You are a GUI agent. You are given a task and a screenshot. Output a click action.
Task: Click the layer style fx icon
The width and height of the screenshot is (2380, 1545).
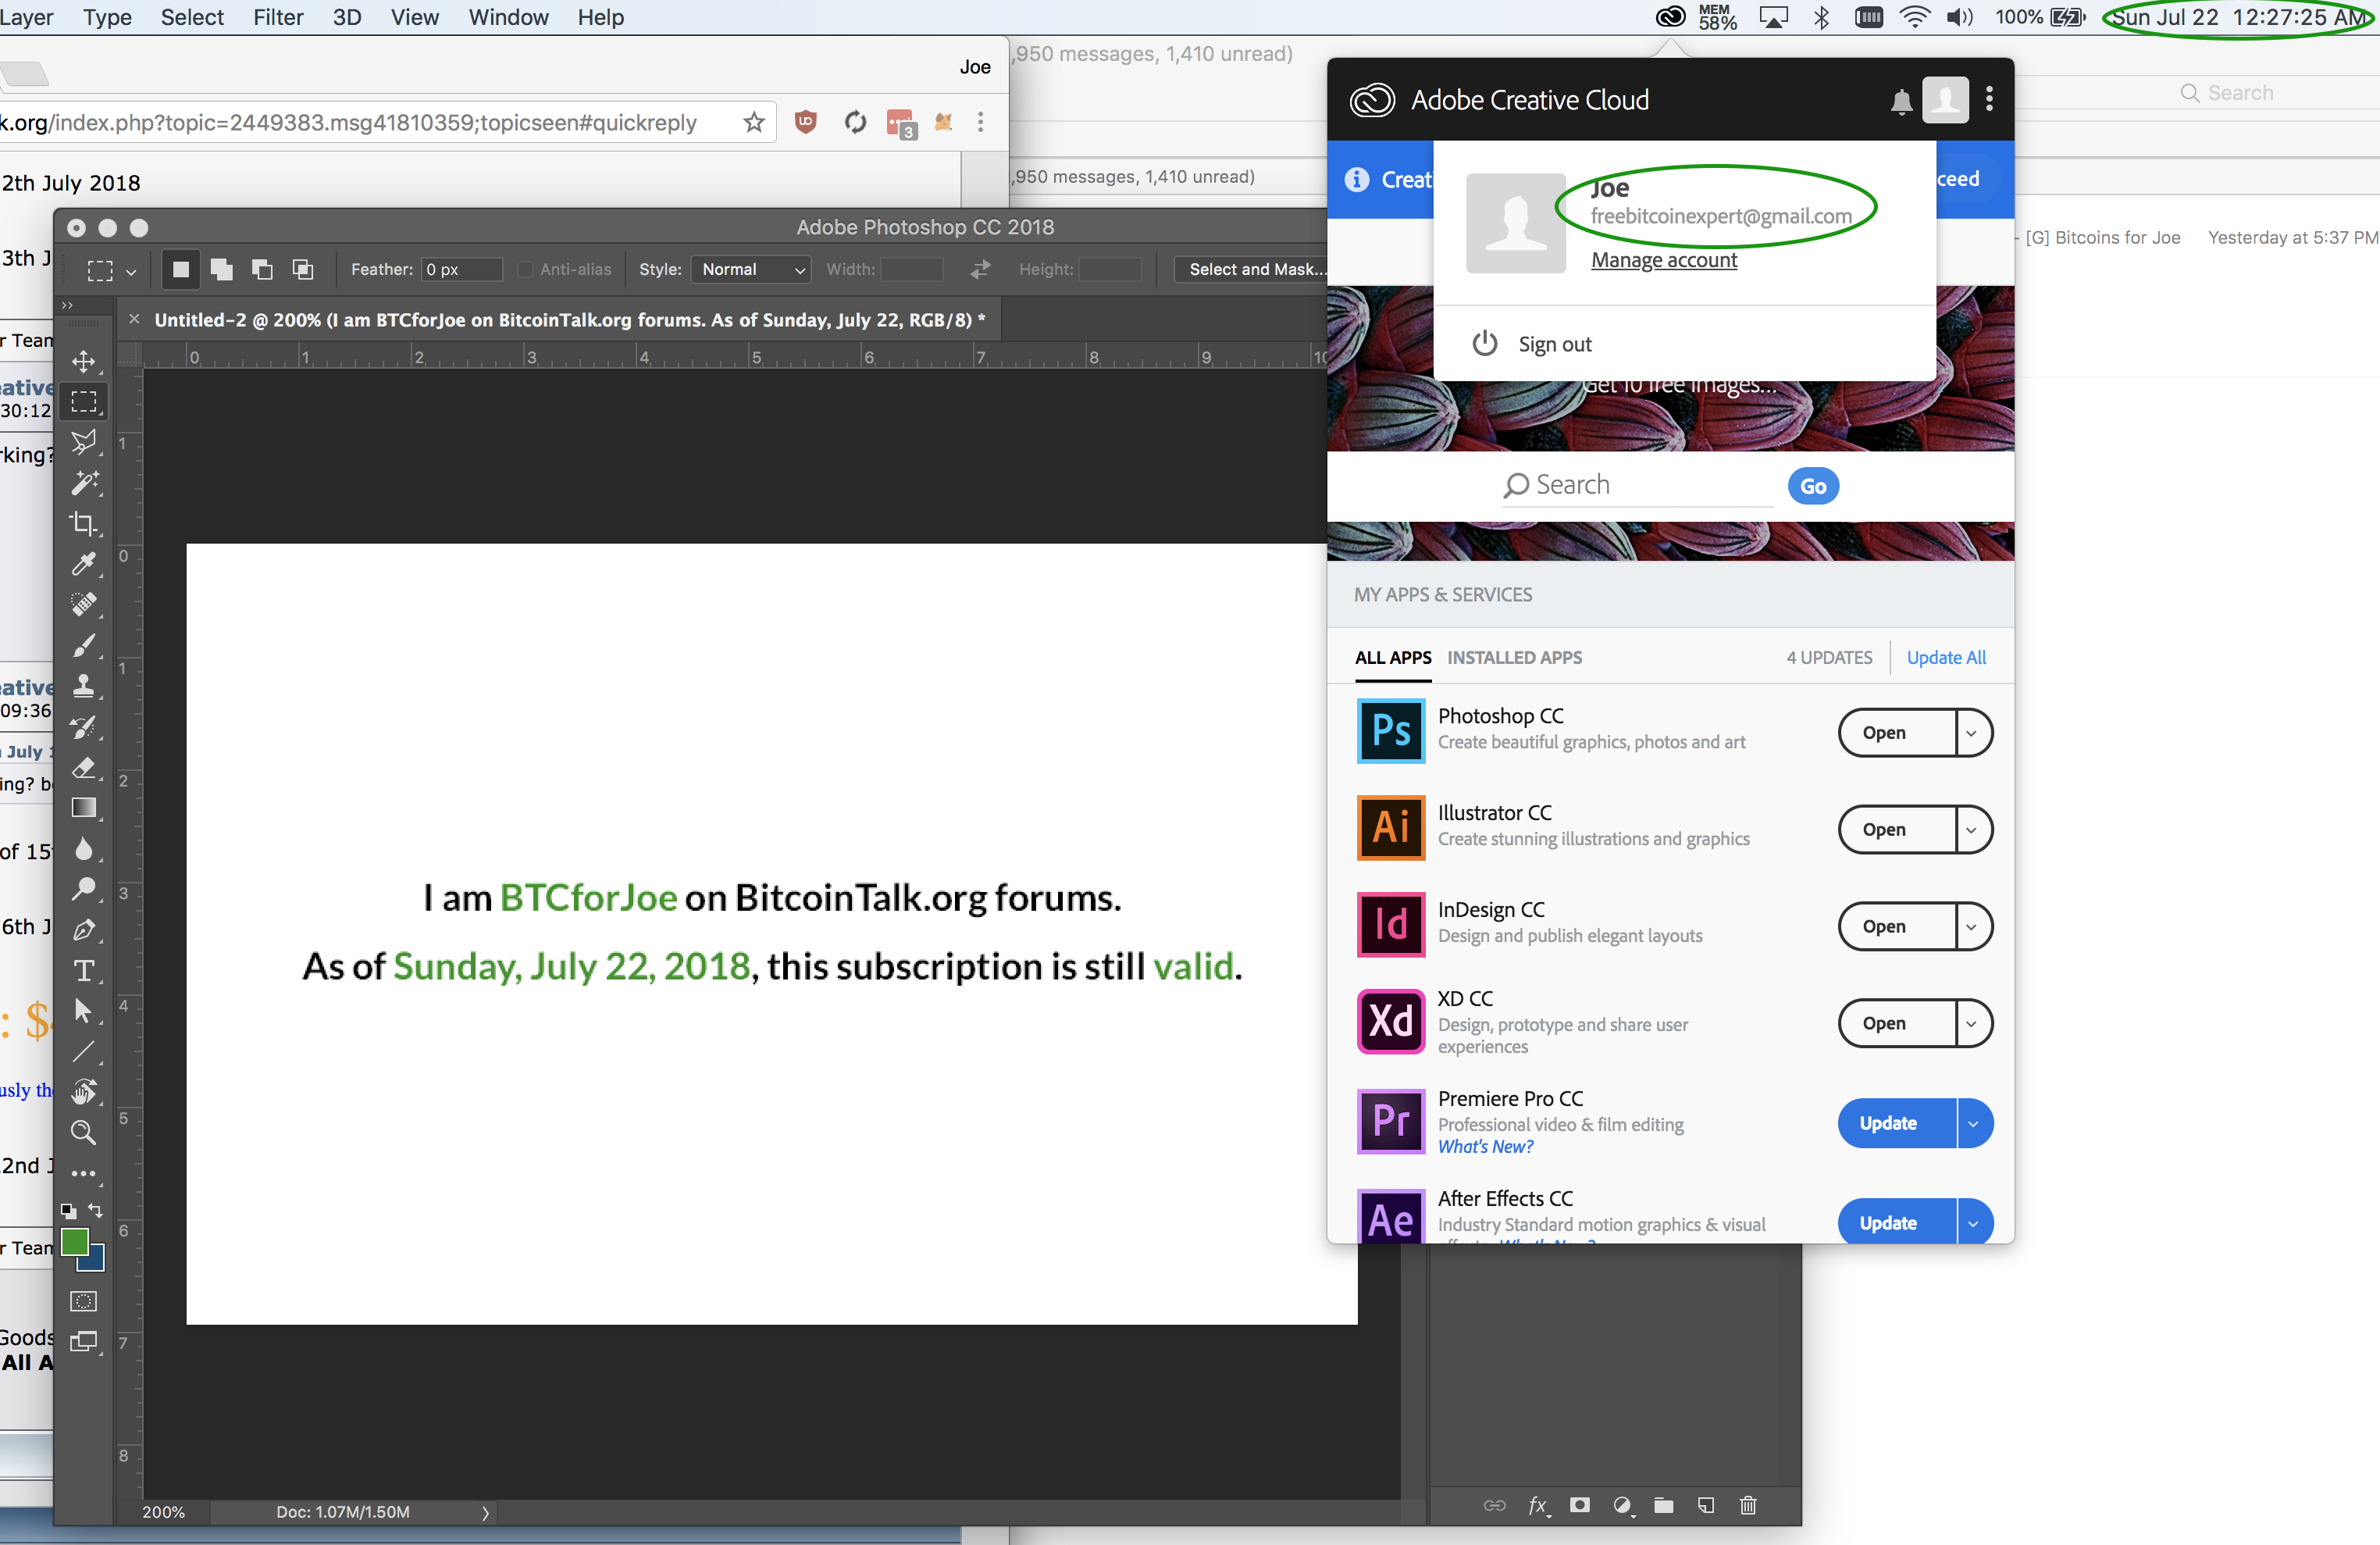coord(1539,1505)
